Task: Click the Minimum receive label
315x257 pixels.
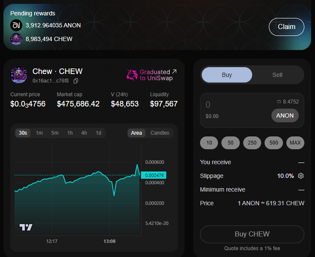Action: pyautogui.click(x=223, y=189)
